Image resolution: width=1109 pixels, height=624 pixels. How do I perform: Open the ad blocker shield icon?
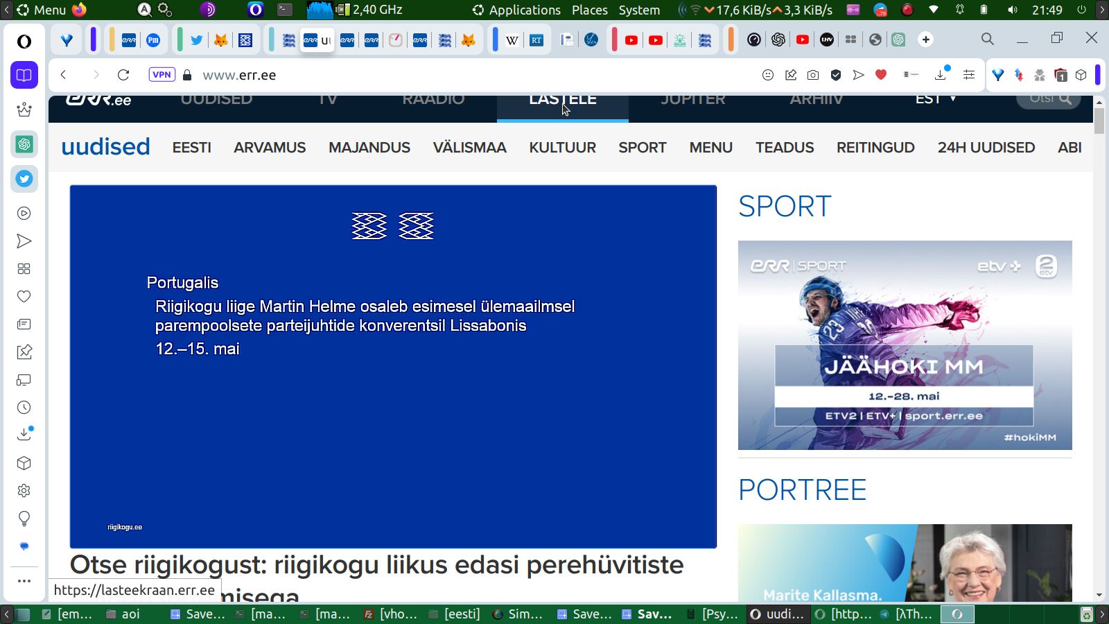click(836, 75)
